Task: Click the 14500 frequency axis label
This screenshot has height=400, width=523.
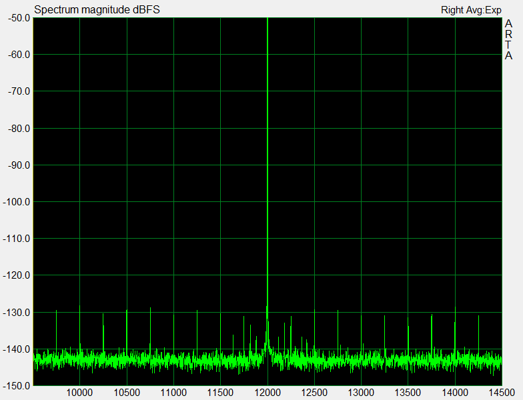Action: point(502,393)
